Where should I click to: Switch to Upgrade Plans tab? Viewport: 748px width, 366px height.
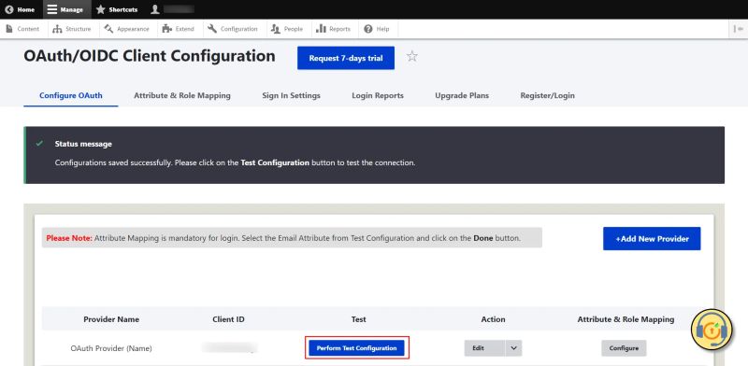[x=462, y=95]
